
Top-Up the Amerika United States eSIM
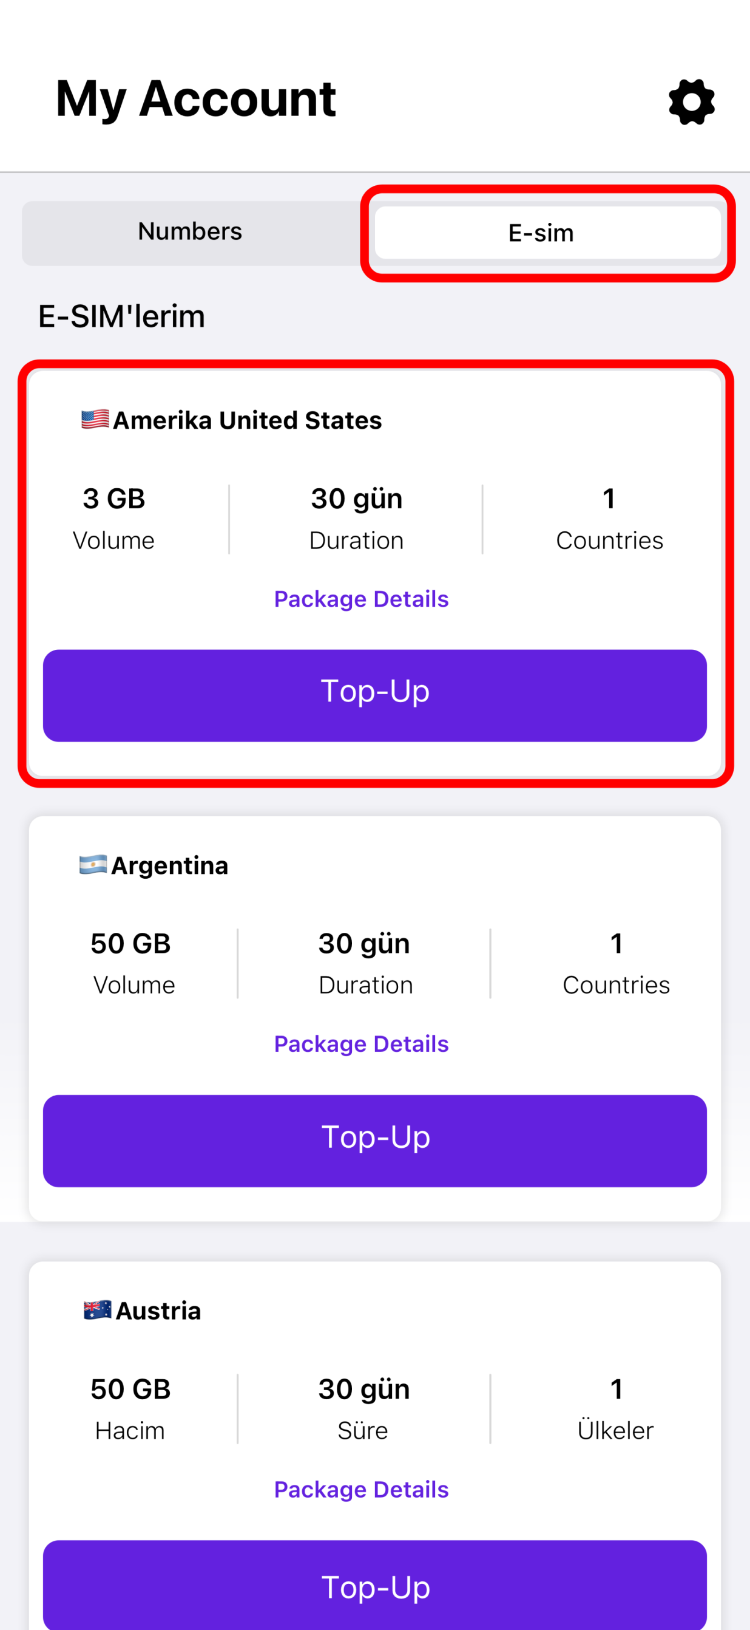[x=375, y=695]
